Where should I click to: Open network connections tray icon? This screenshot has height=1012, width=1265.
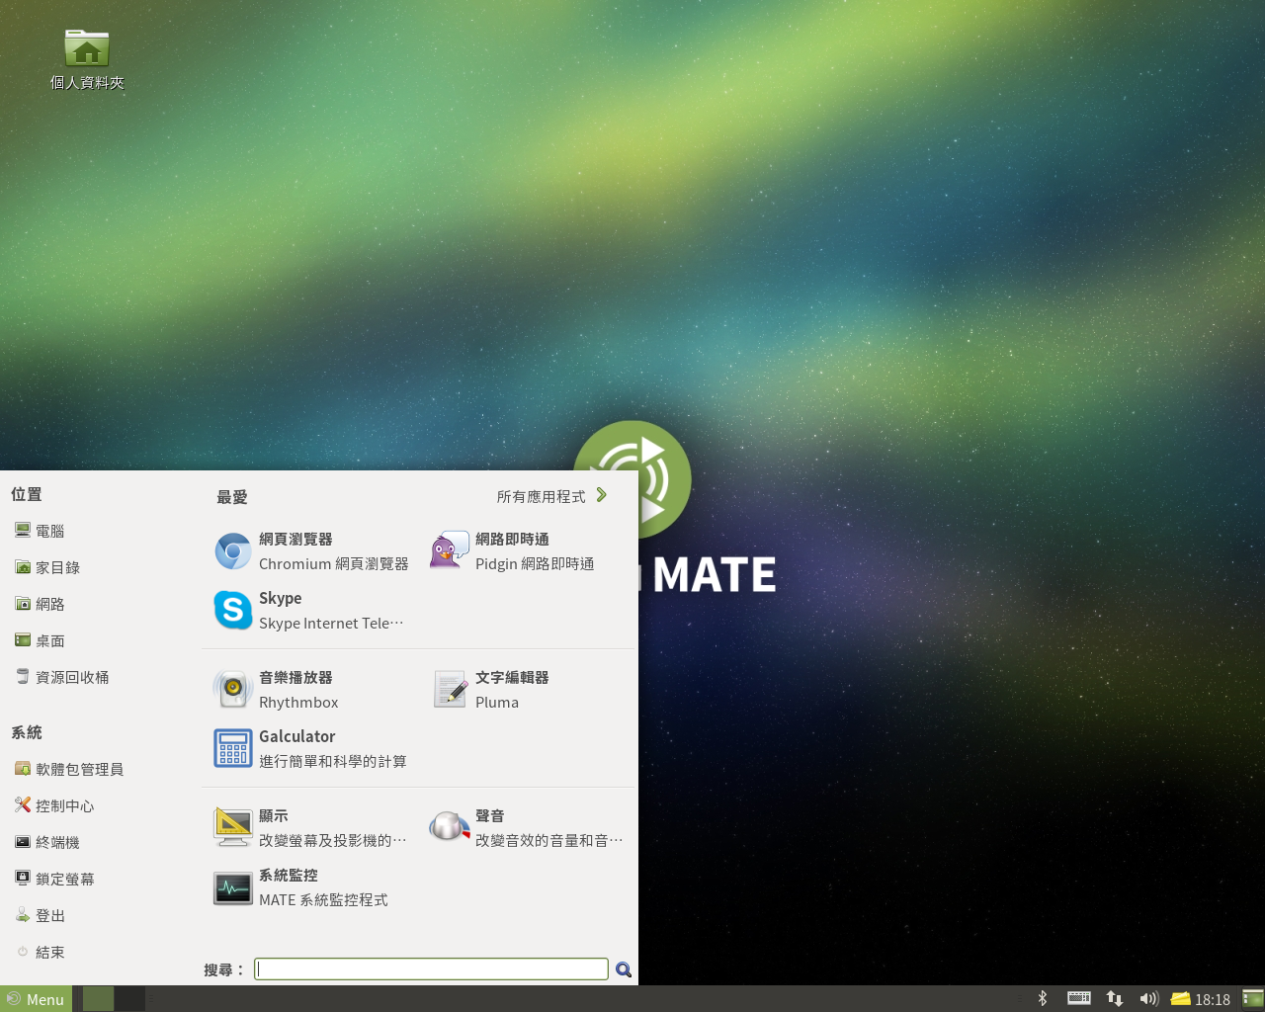click(1115, 999)
